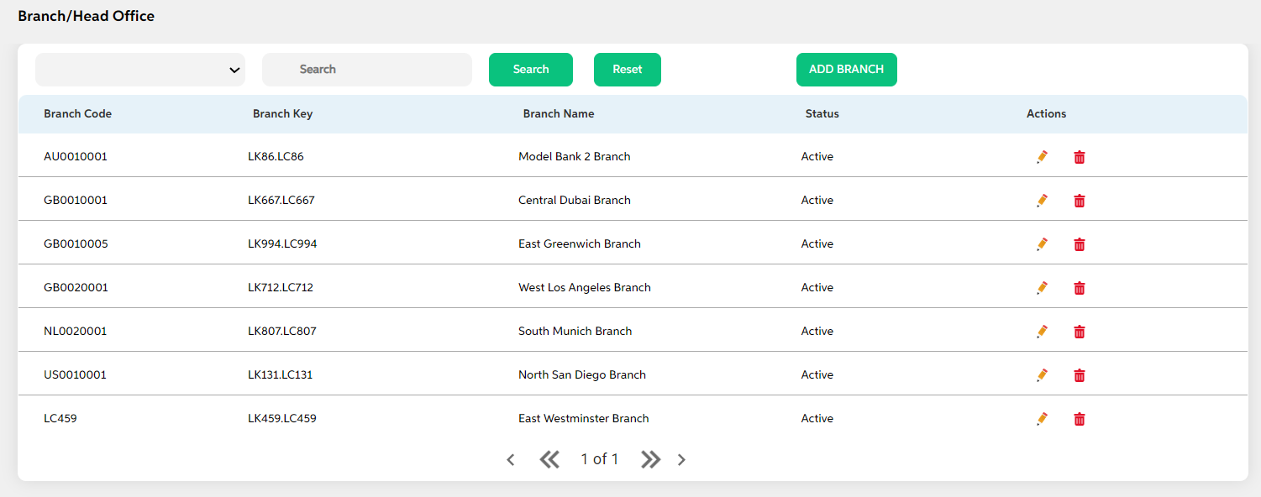Delete the North San Diego Branch record
Viewport: 1261px width, 497px height.
pos(1080,375)
